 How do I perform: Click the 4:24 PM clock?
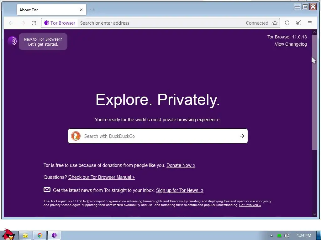(x=304, y=236)
